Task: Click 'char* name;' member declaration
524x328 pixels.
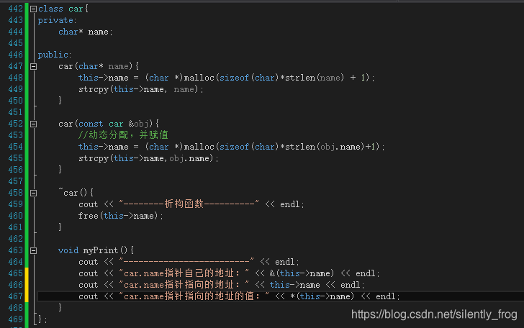Action: 86,32
